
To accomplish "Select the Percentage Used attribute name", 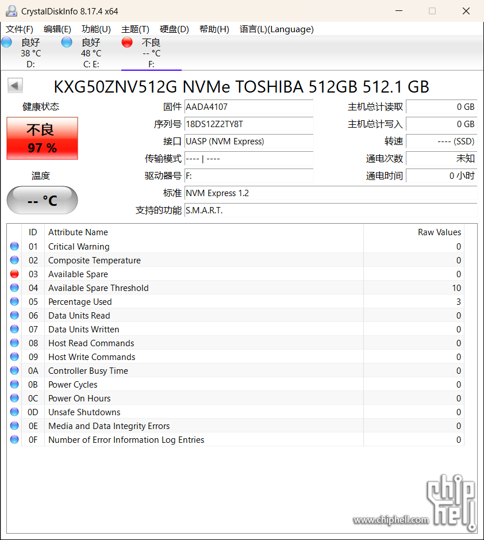I will (x=80, y=302).
